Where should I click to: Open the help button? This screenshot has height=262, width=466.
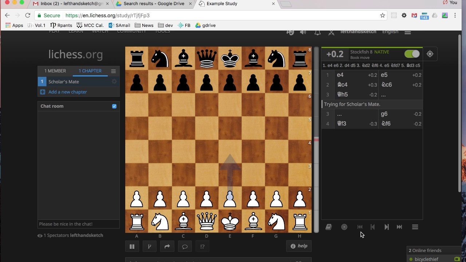[x=299, y=246]
